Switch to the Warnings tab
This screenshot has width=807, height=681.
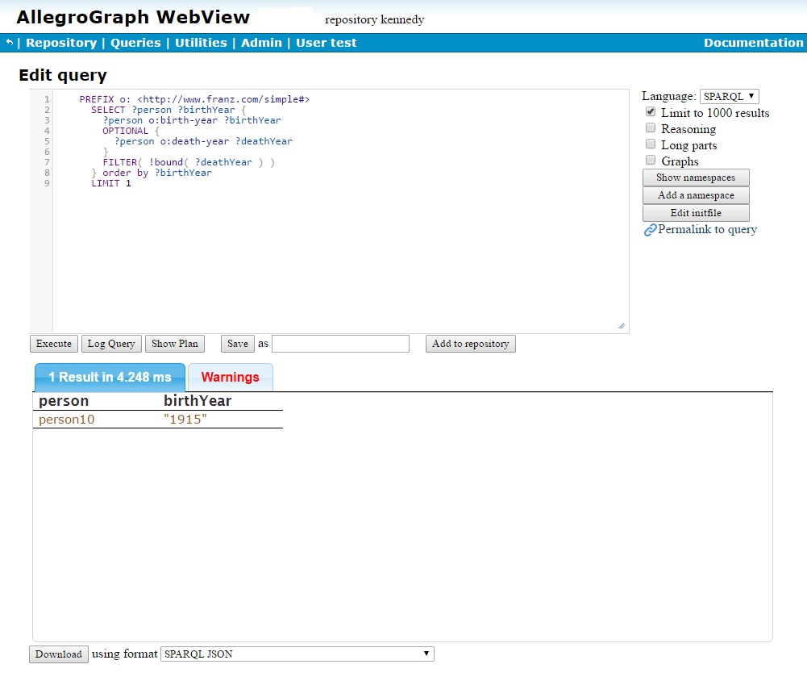tap(230, 378)
